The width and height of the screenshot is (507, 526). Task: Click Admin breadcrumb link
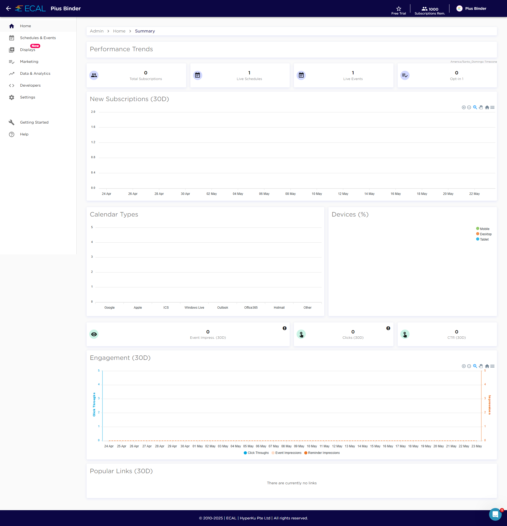(97, 31)
